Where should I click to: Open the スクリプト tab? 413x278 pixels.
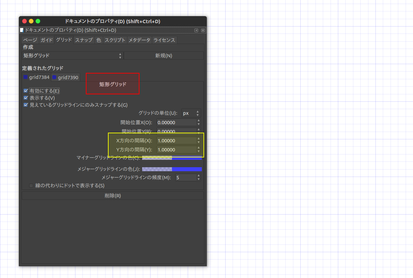click(115, 40)
